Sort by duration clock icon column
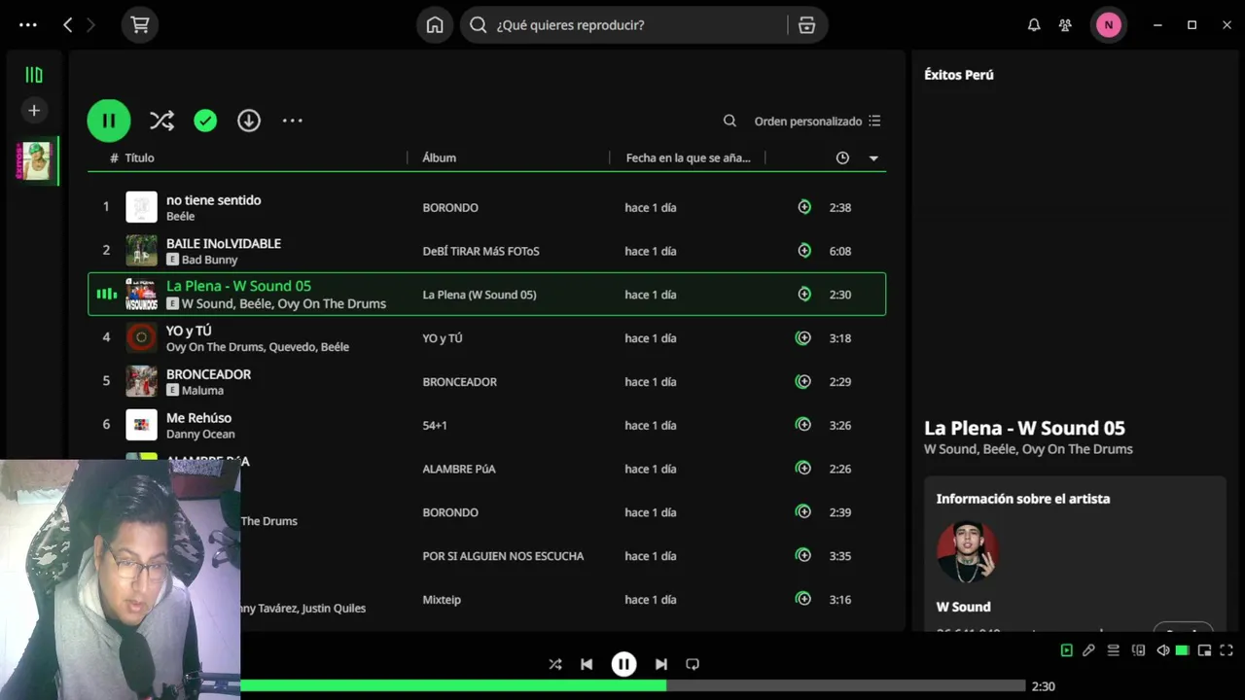The width and height of the screenshot is (1245, 700). coord(842,157)
